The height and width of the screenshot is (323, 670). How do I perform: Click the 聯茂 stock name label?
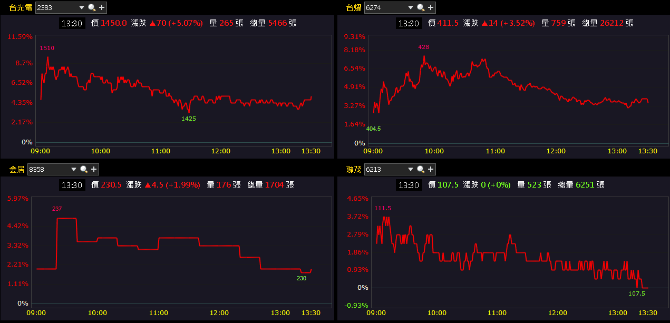354,169
